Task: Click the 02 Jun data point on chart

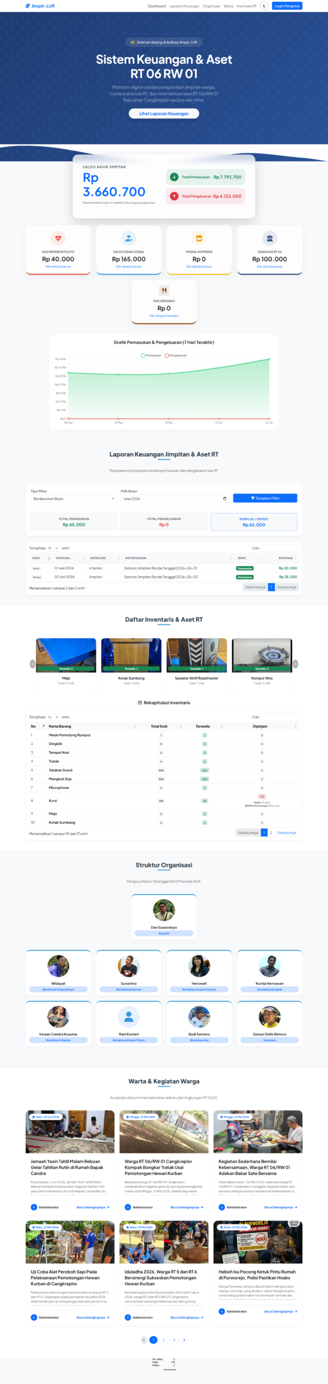Action: pyautogui.click(x=269, y=359)
